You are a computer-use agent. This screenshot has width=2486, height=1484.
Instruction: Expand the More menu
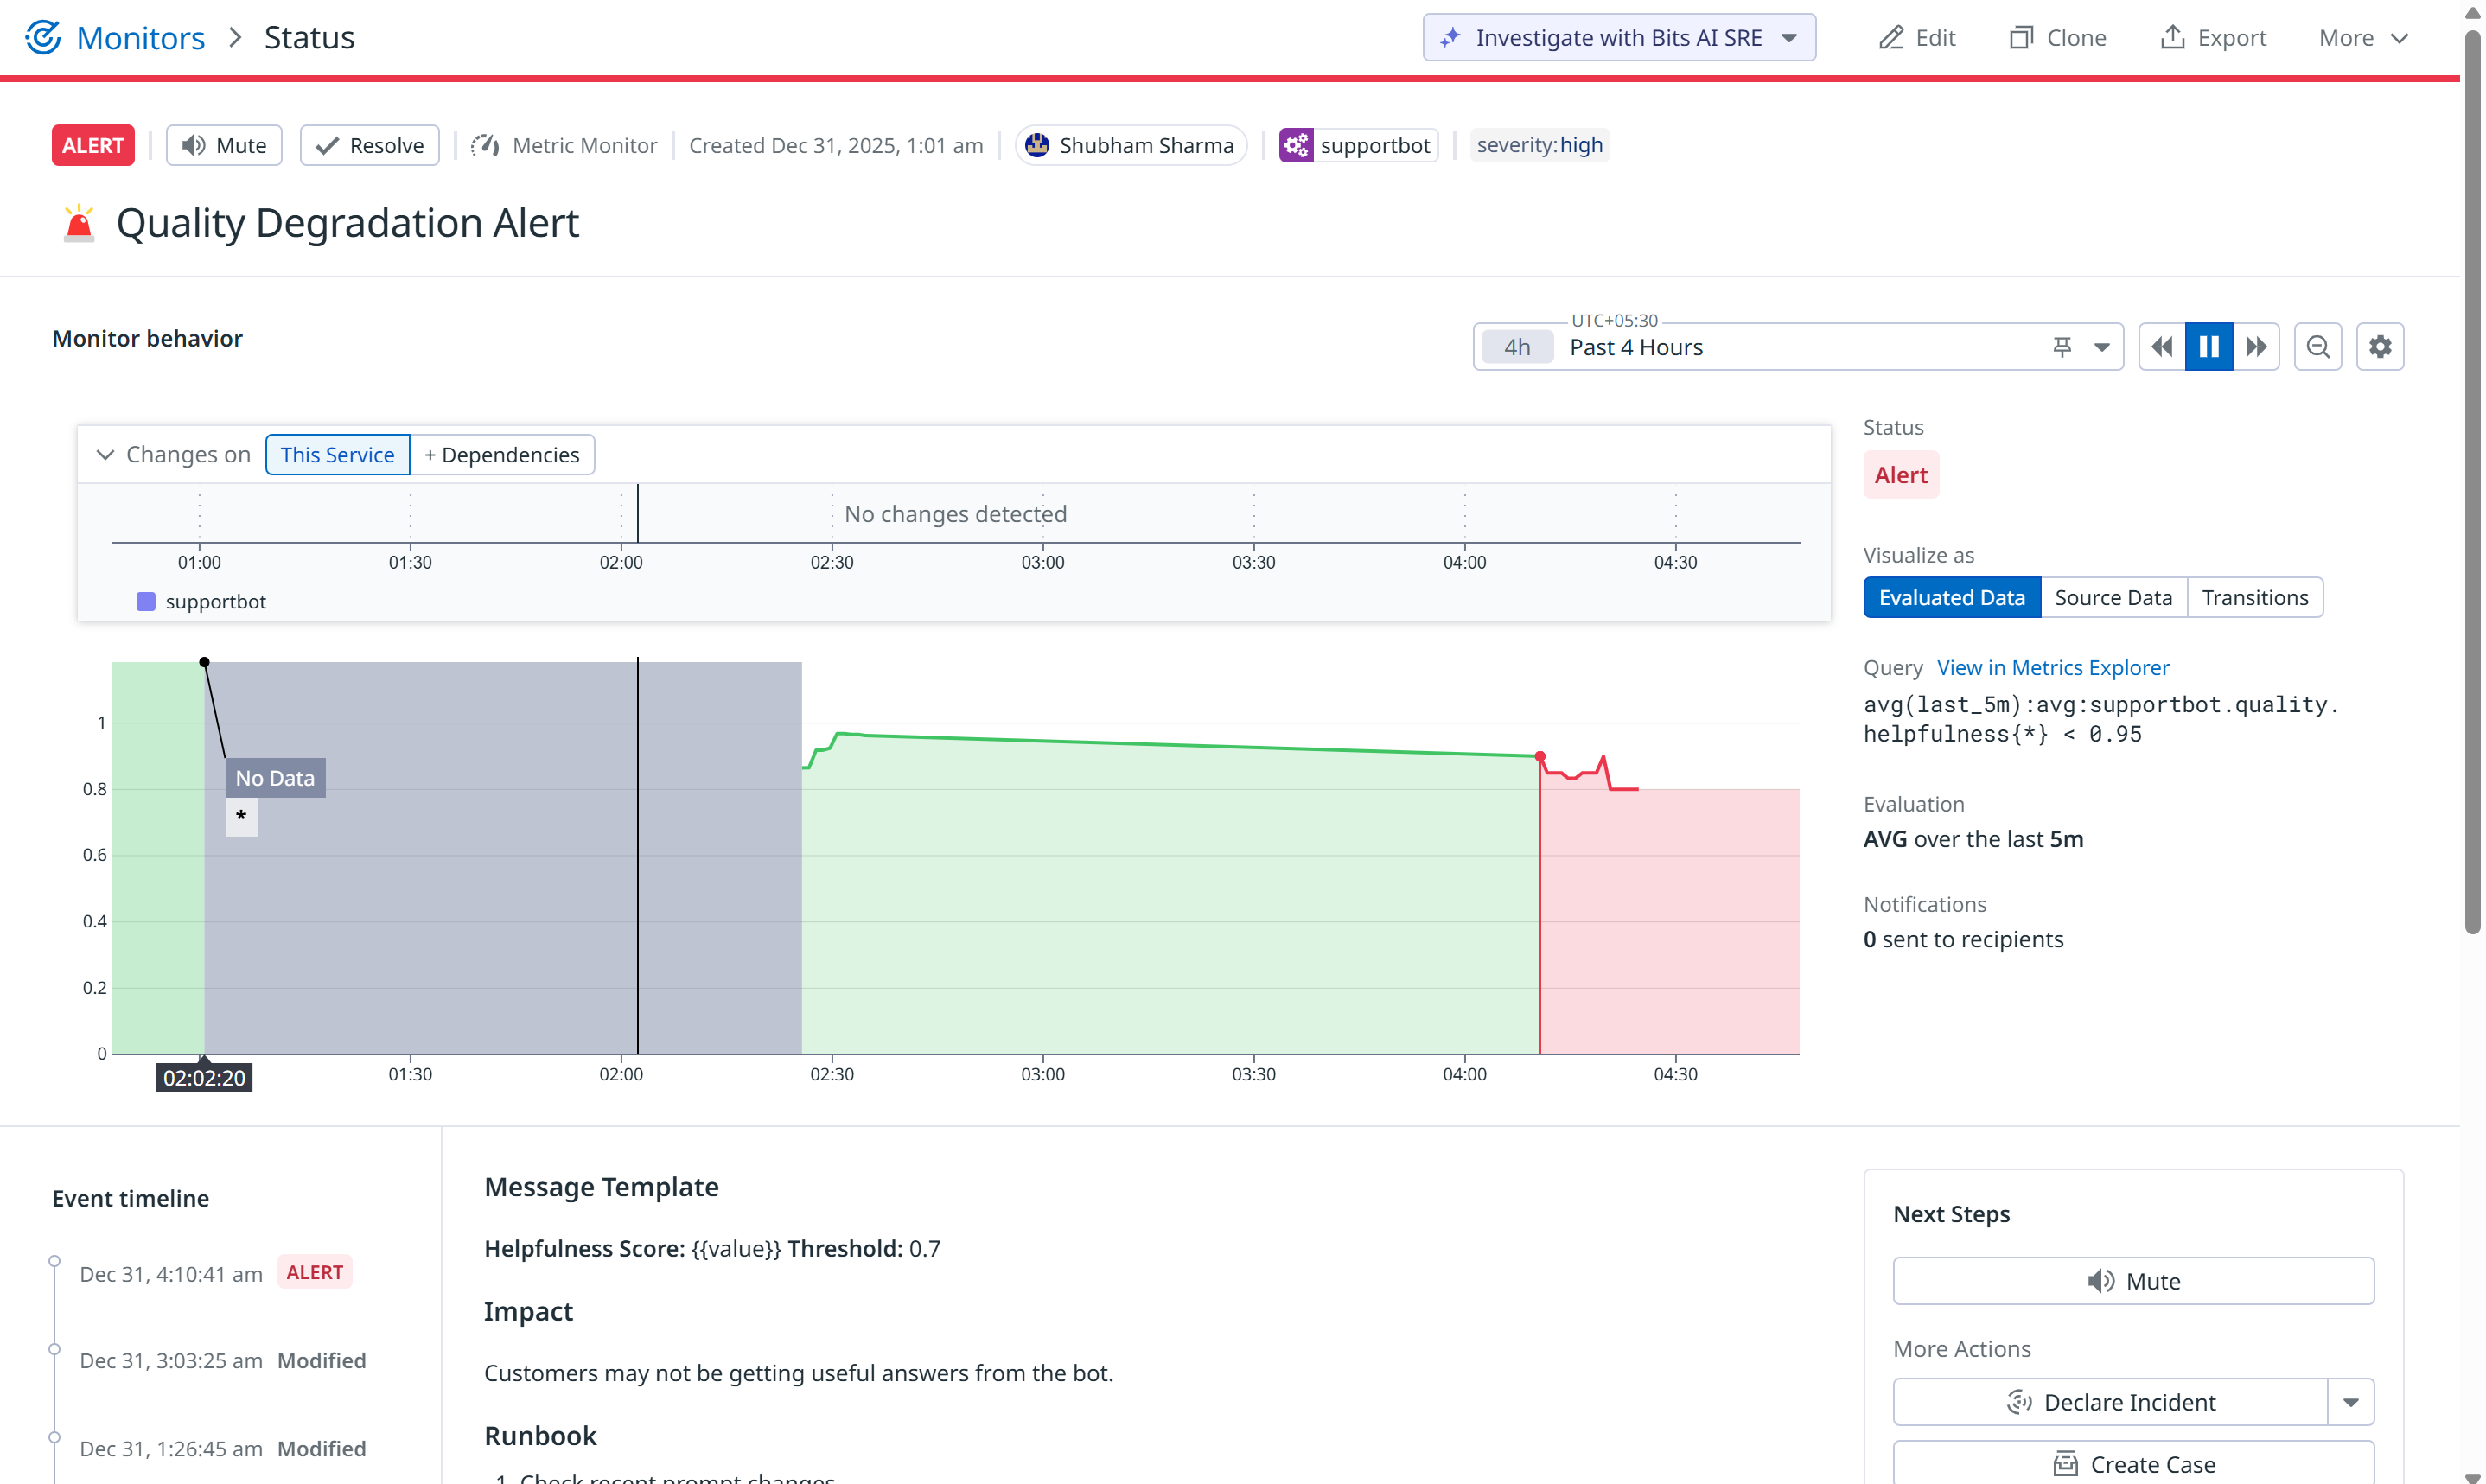2364,38
